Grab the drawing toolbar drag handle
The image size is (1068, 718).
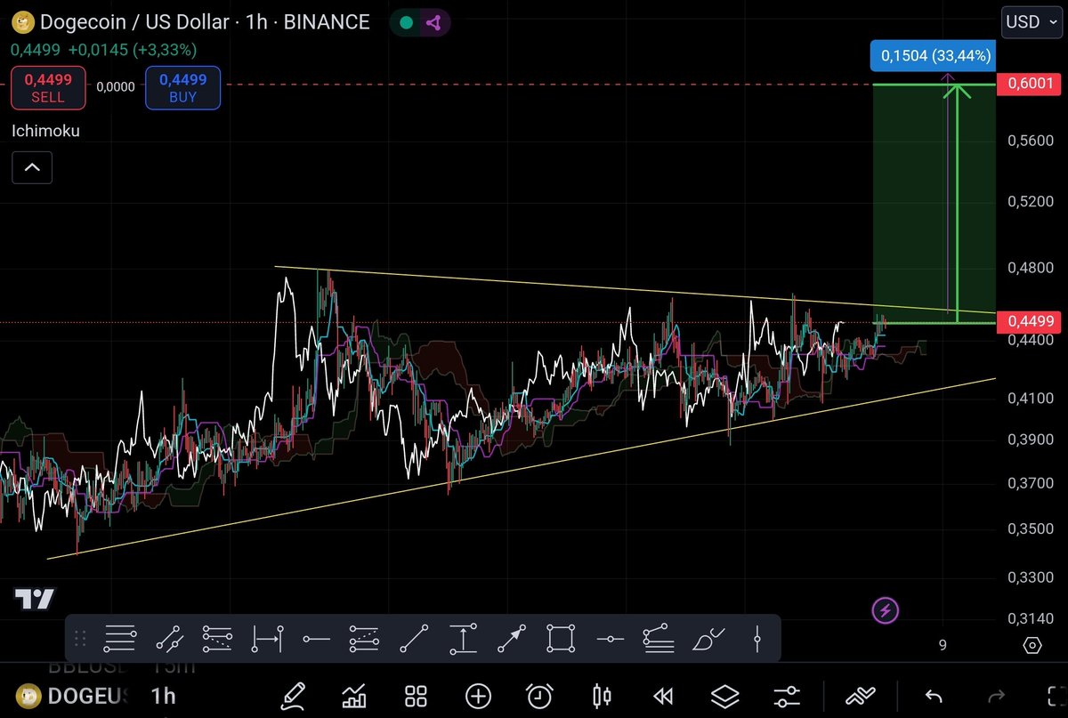coord(79,638)
